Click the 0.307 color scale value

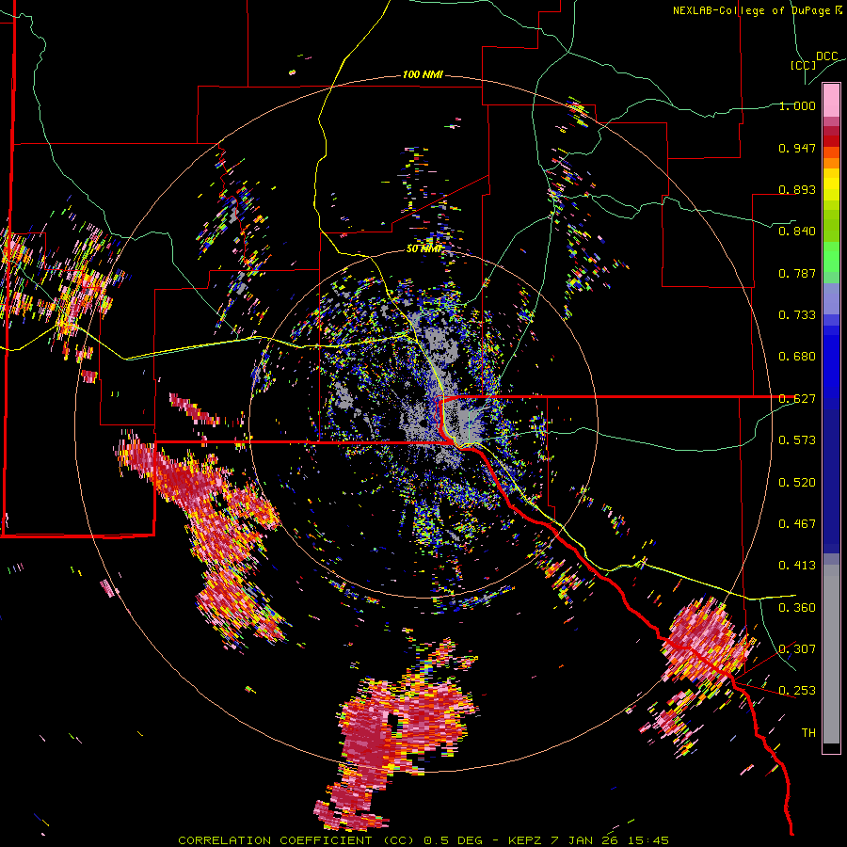click(x=797, y=649)
